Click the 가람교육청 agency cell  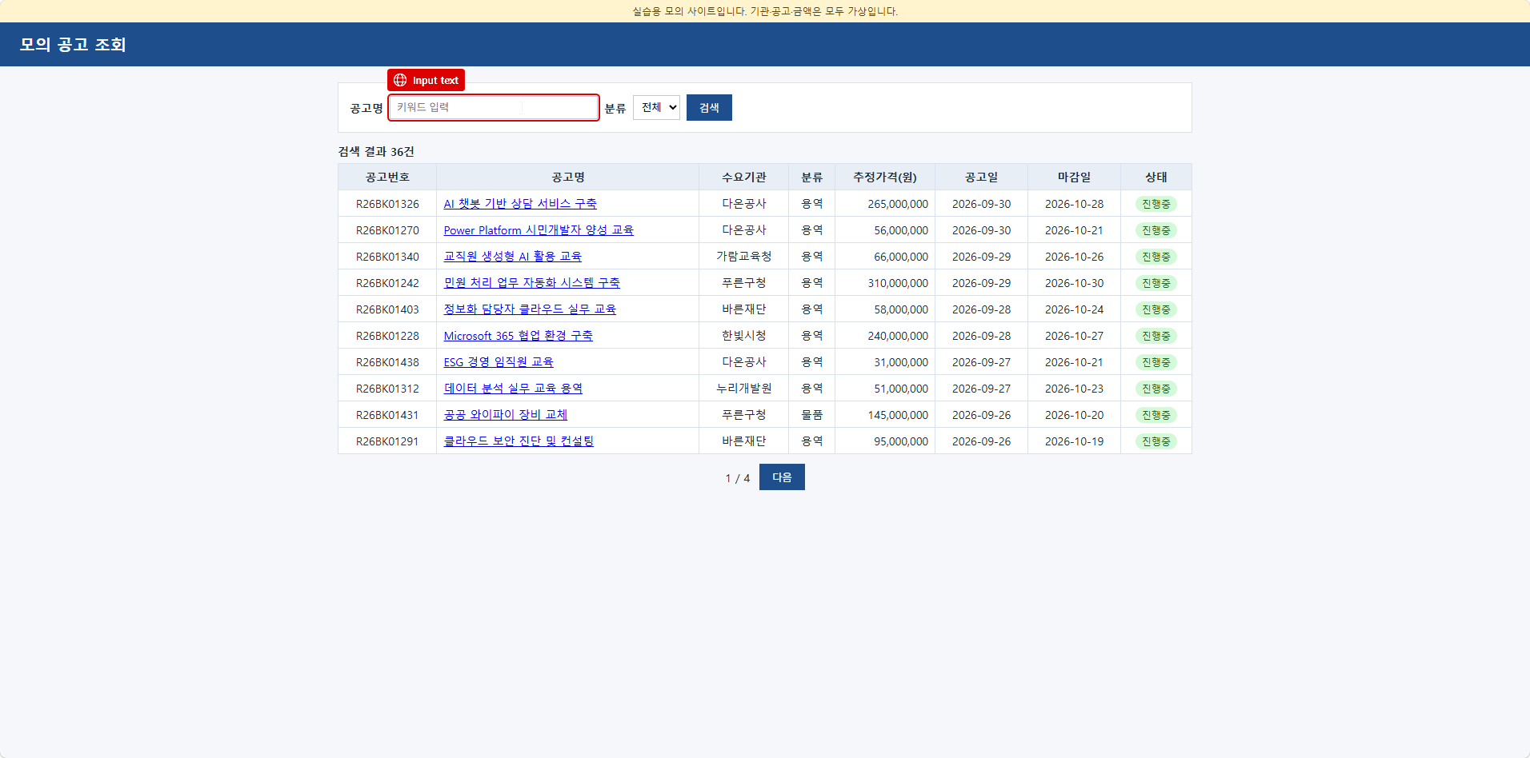(744, 257)
